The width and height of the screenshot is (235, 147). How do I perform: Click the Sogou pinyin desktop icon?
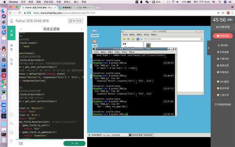[94, 43]
